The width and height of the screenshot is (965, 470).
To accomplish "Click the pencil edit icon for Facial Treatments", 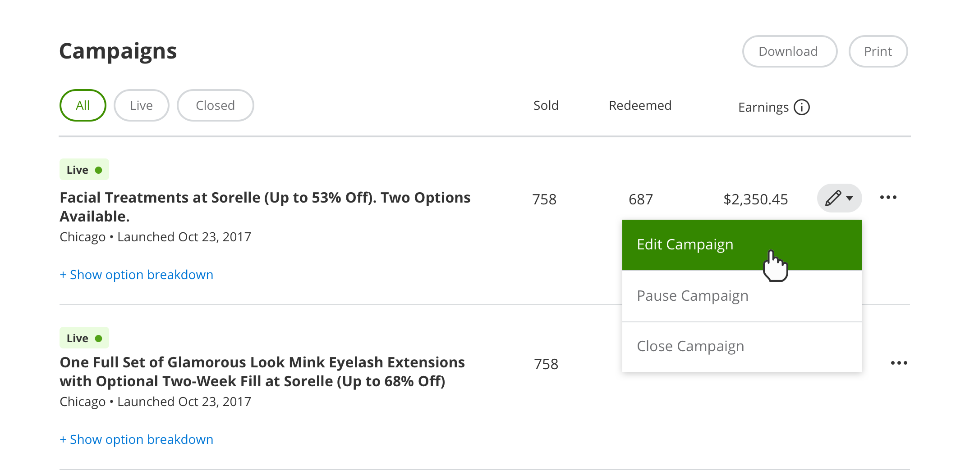I will 833,198.
